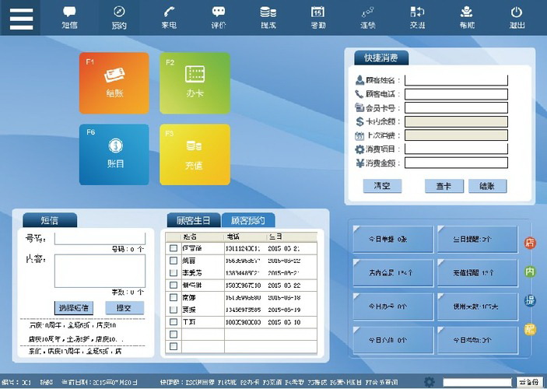Click the 清空 clear button

[382, 186]
